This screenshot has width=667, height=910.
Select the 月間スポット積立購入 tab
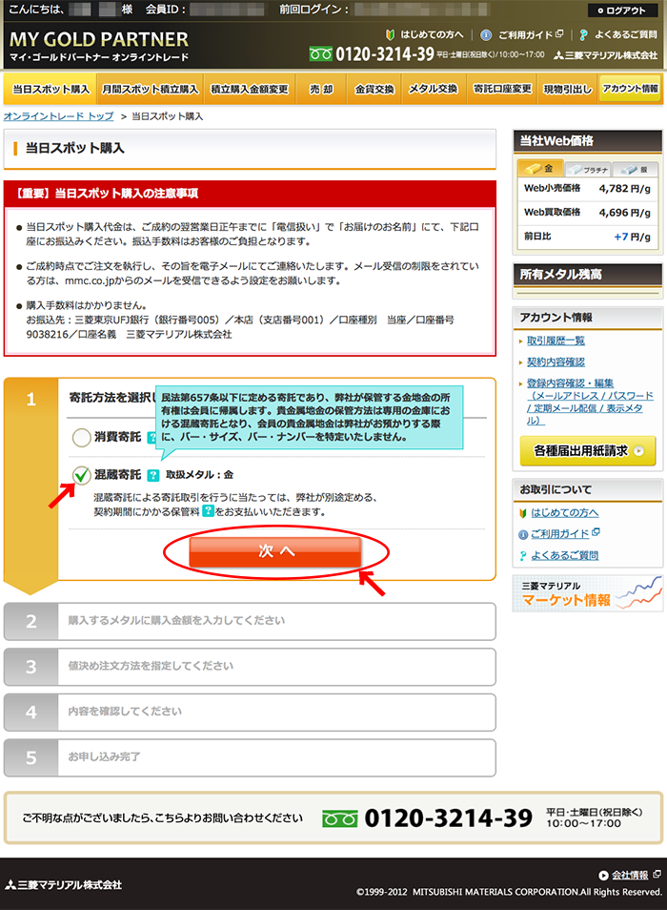point(151,89)
